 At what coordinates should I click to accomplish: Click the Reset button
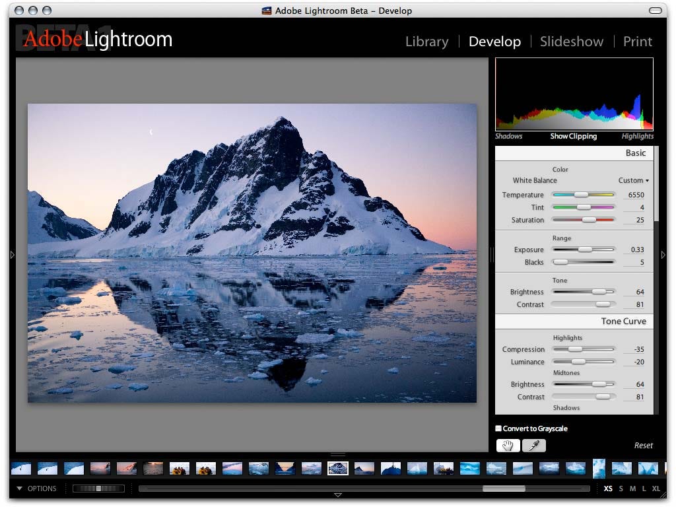tap(643, 446)
